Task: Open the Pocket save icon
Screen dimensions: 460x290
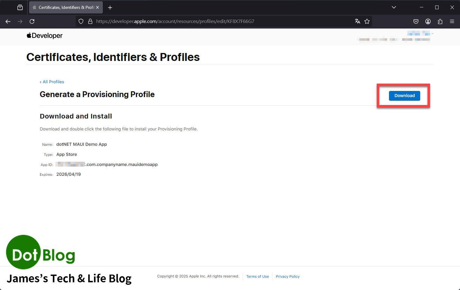Action: 416,21
